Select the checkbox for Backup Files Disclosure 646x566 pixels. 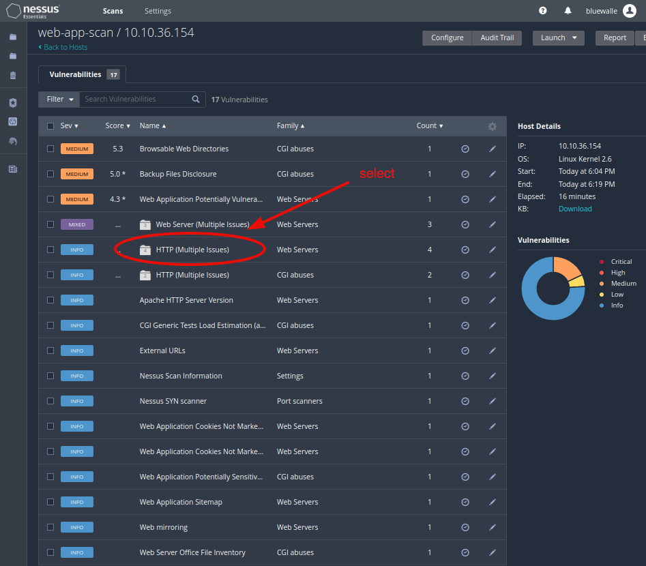[x=50, y=174]
